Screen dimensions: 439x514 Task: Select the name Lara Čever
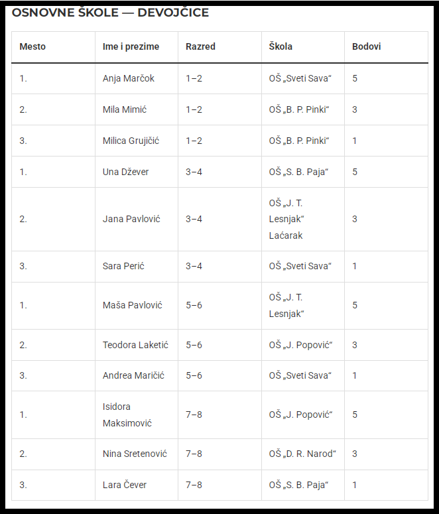pyautogui.click(x=125, y=485)
